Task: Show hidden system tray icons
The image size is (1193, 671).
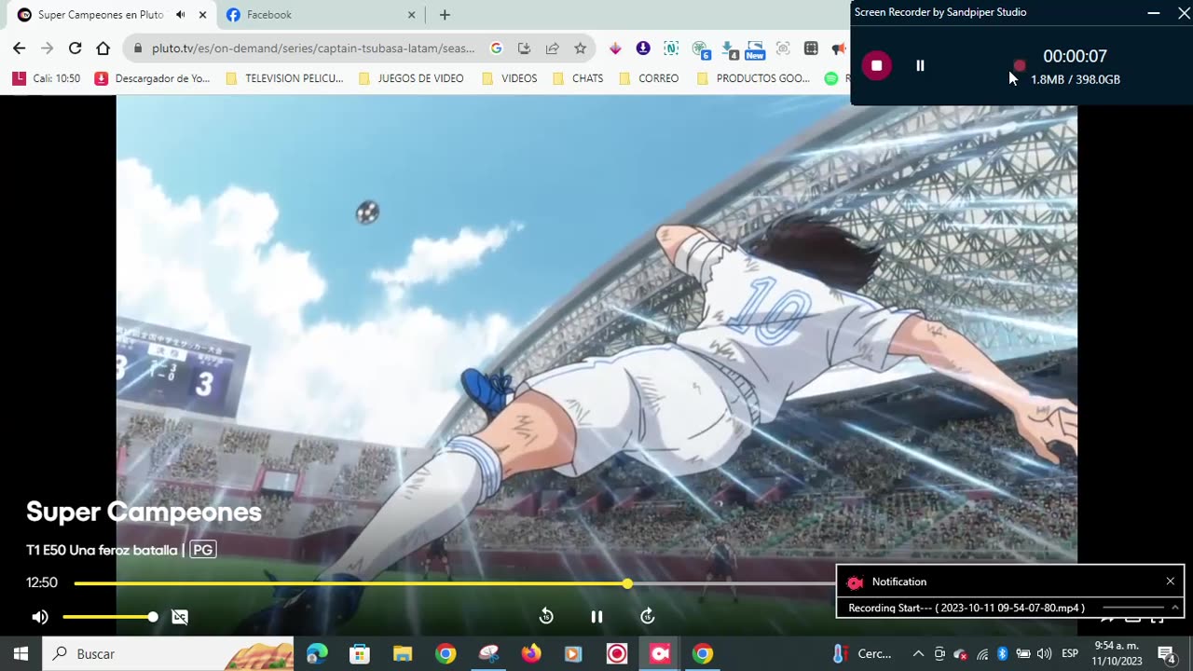Action: [x=918, y=654]
